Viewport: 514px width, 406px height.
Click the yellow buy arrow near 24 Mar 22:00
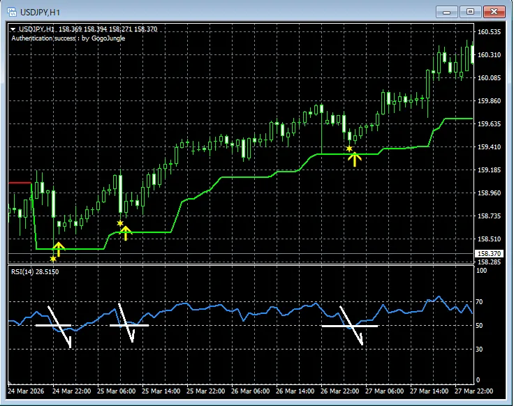point(59,249)
